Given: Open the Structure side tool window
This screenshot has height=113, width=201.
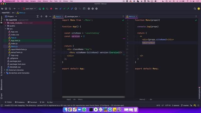Looking at the screenshot, I should coord(1,71).
